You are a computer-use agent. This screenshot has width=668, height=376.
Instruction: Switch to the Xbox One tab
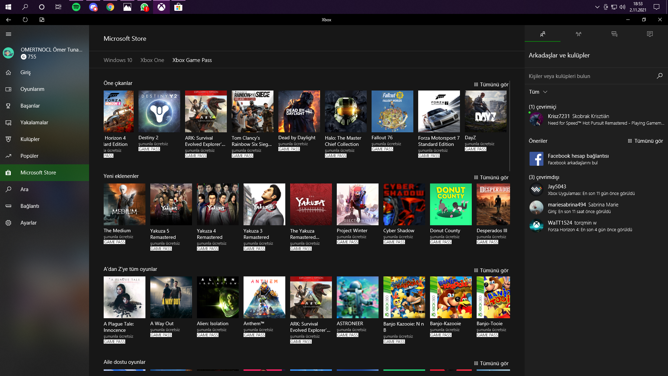(152, 60)
